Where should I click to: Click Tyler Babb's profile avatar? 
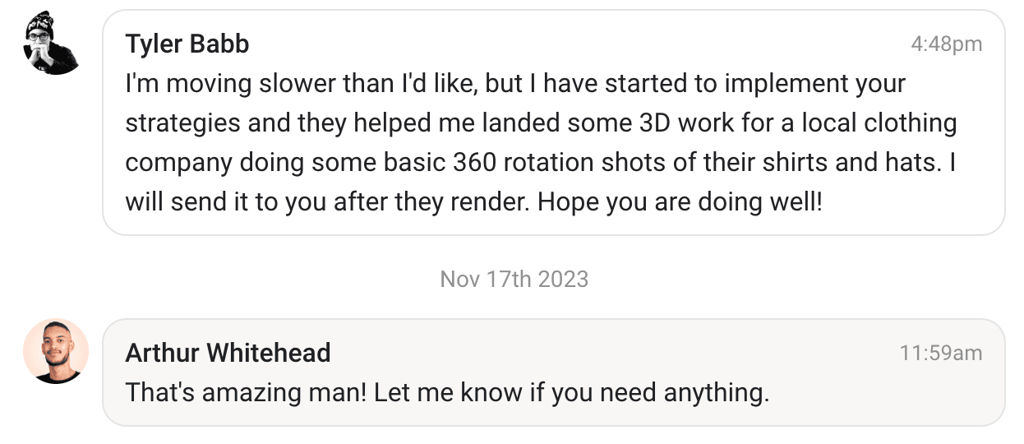pos(52,43)
